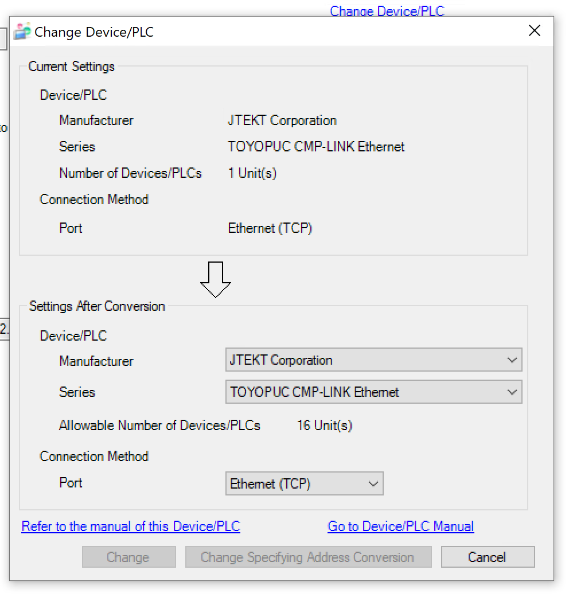Click the hollow down arrow between sections
569x605 pixels.
215,280
